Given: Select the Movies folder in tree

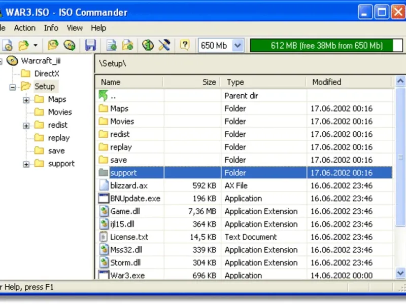Looking at the screenshot, I should click(60, 112).
